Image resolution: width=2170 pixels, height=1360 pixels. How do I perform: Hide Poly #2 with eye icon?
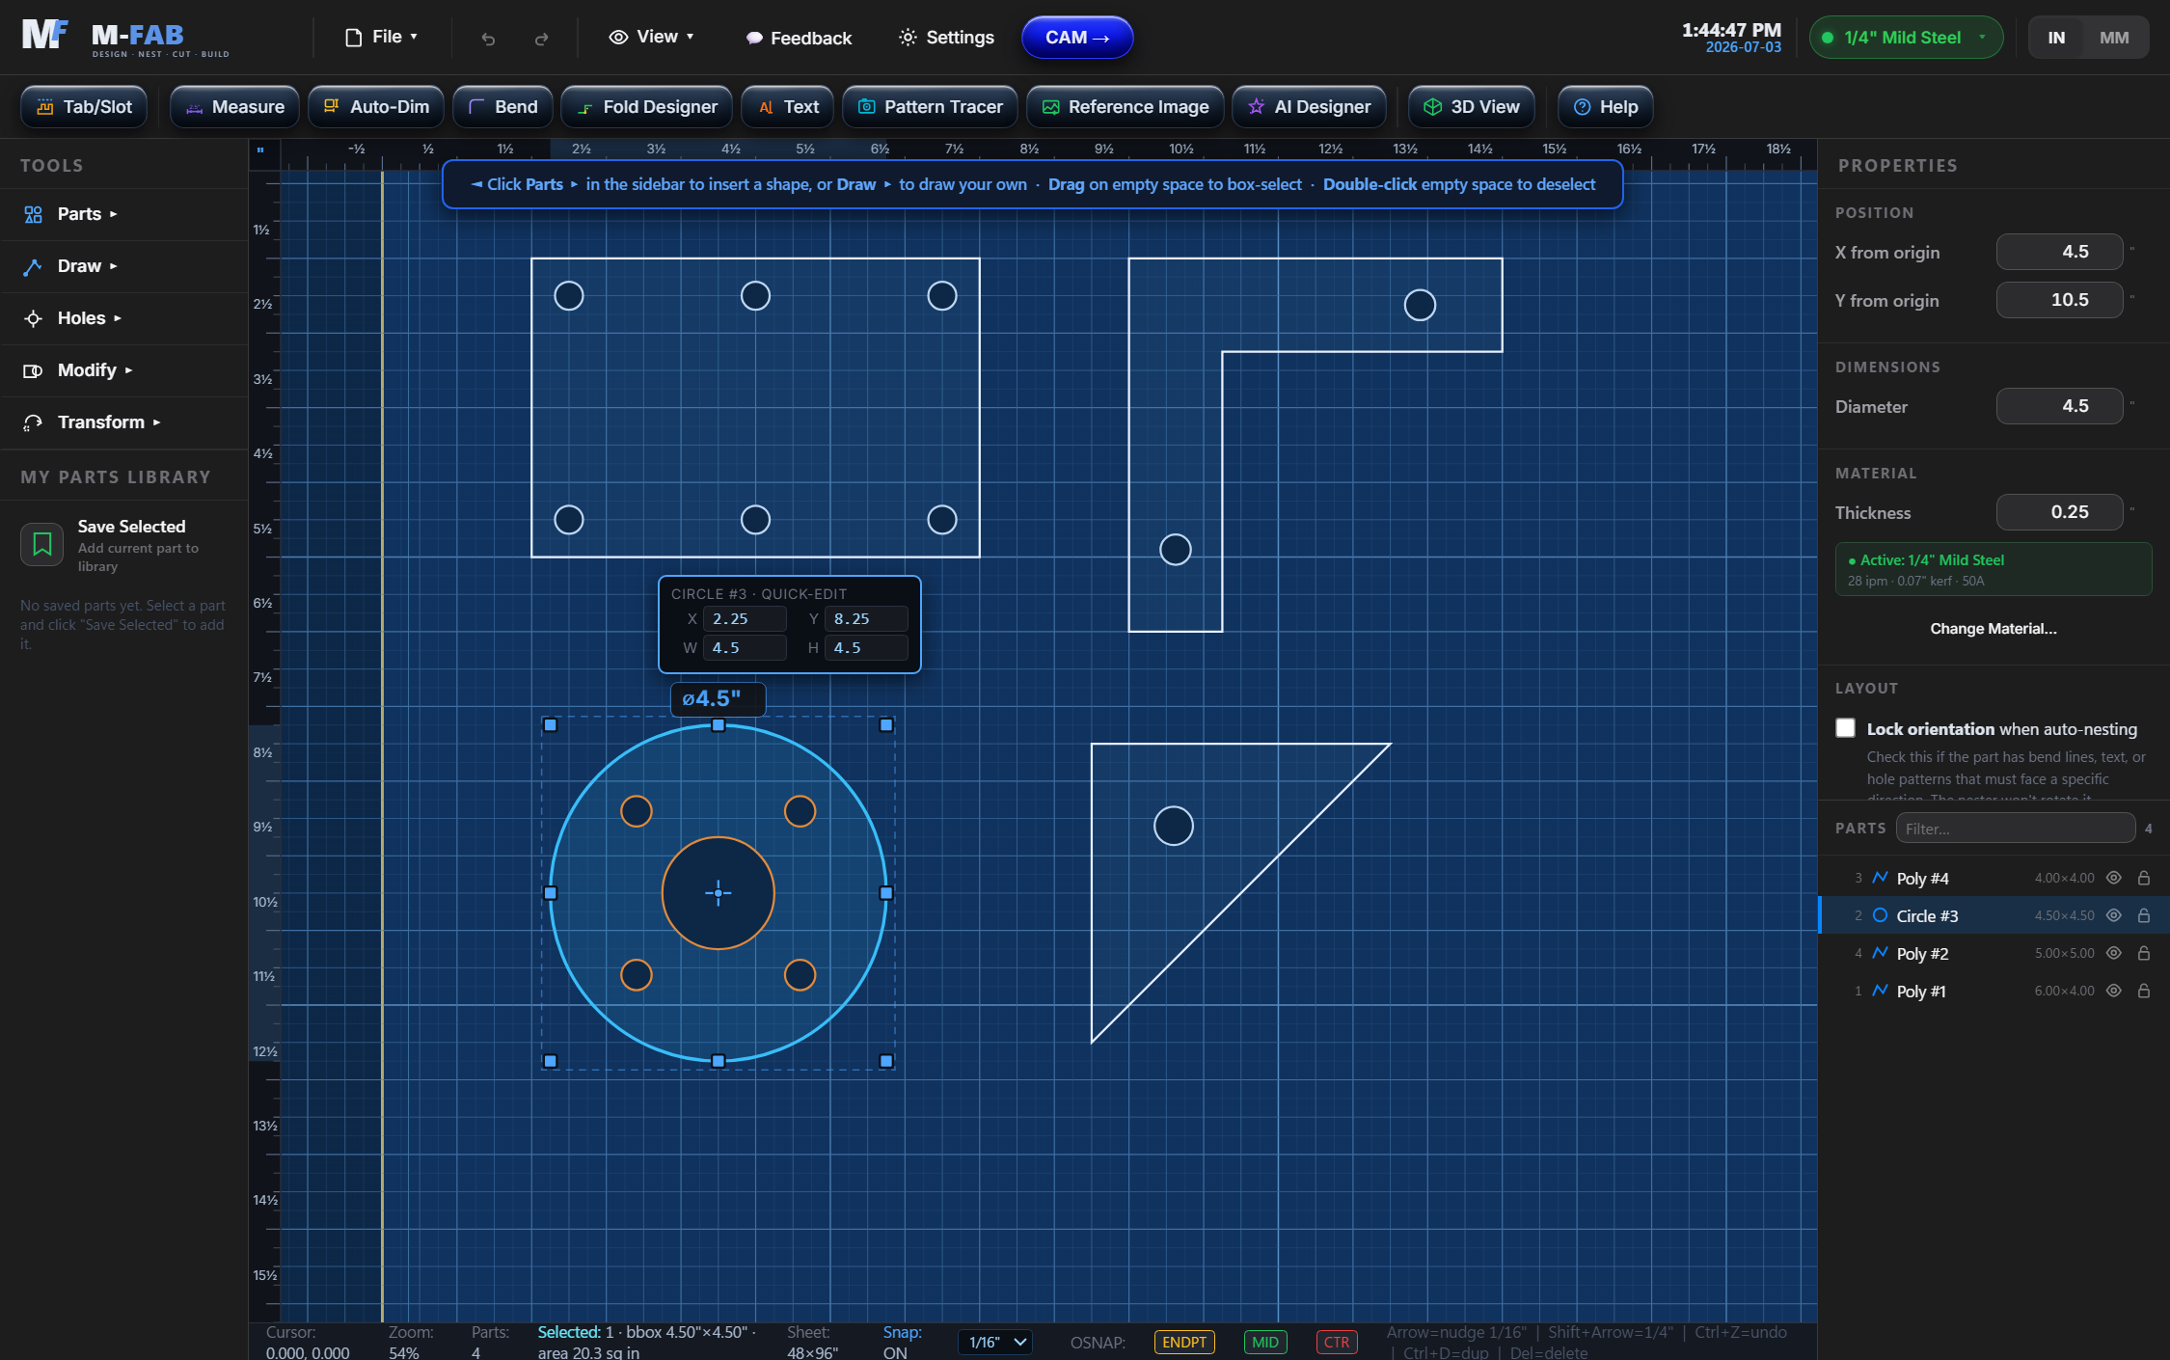tap(2114, 953)
